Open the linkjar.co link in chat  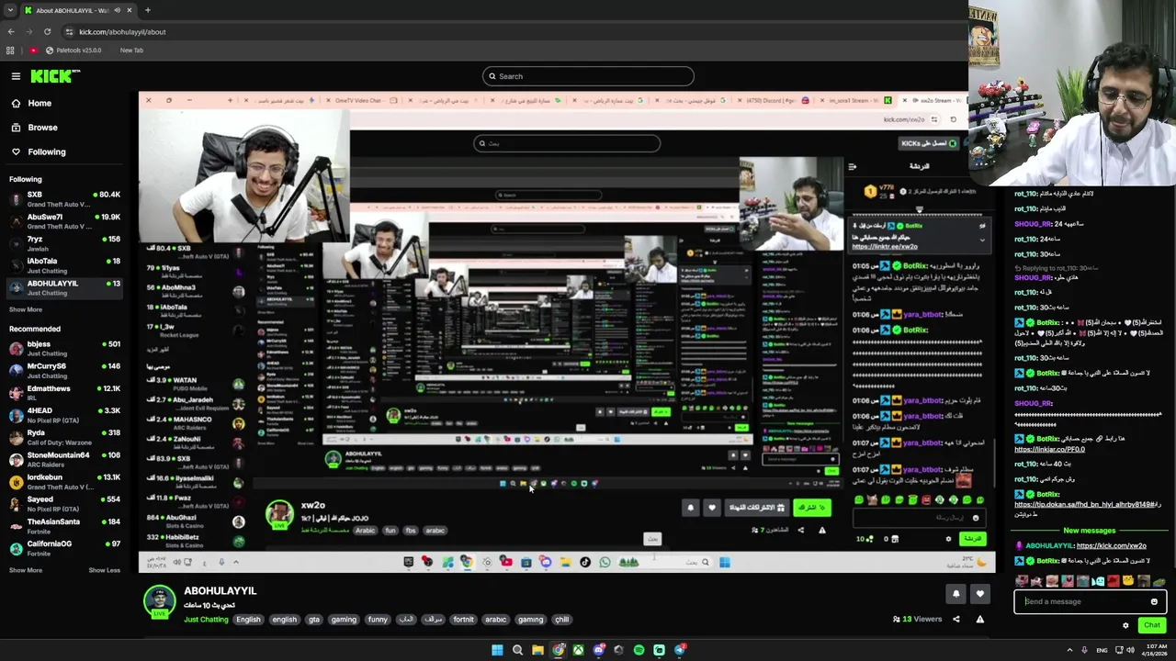1049,450
